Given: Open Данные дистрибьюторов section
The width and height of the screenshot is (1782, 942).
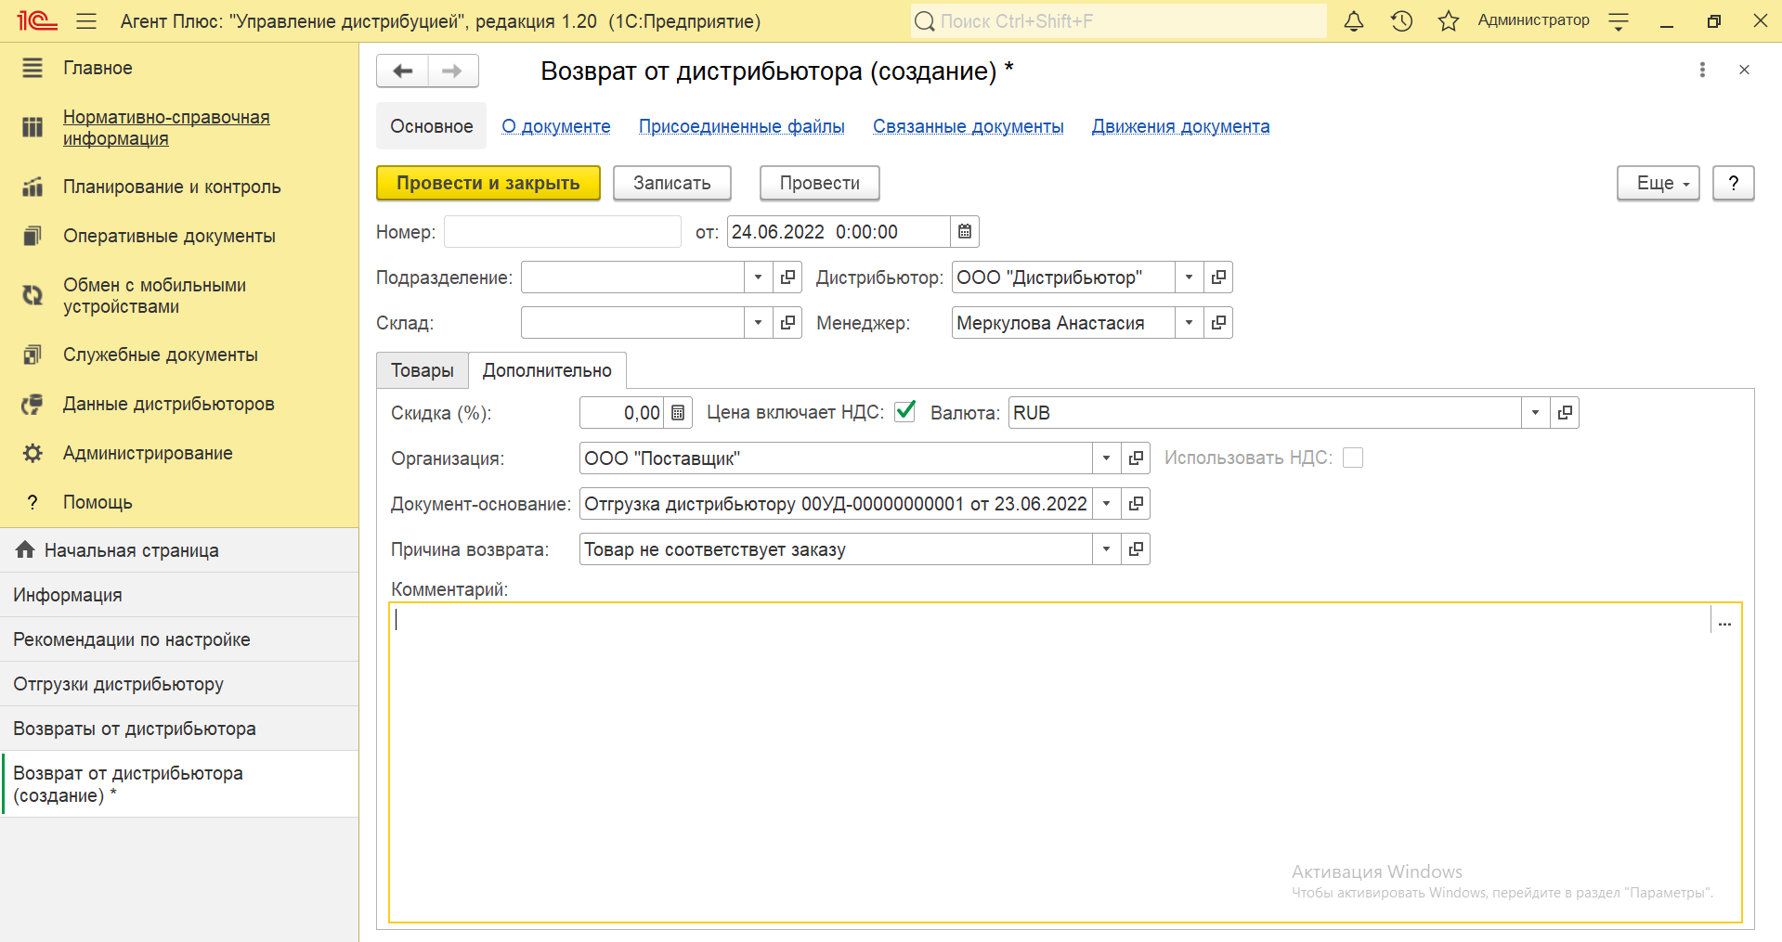Looking at the screenshot, I should tap(169, 404).
